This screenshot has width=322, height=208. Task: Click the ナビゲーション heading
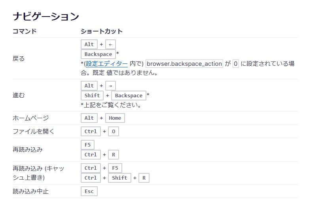click(46, 17)
